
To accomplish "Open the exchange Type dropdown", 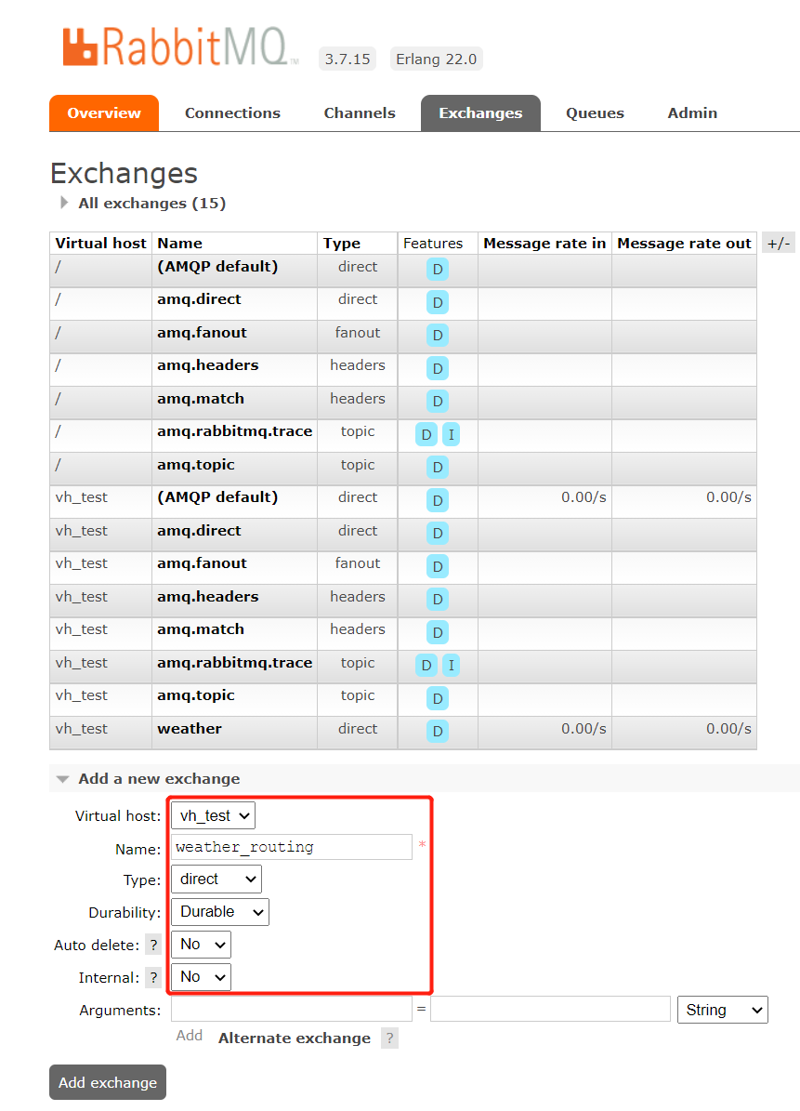I will (216, 880).
